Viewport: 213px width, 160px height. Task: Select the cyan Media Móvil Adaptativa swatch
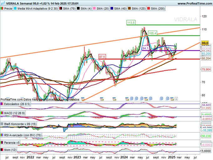(15, 8)
